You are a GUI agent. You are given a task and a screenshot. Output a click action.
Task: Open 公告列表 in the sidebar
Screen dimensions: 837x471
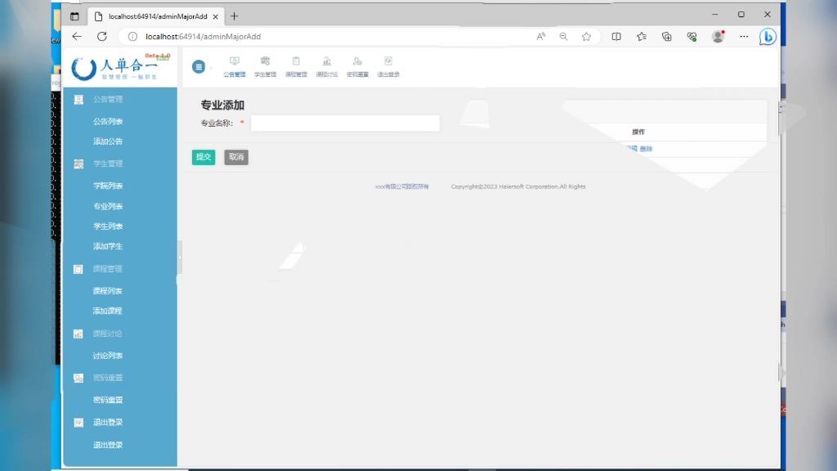[x=108, y=121]
